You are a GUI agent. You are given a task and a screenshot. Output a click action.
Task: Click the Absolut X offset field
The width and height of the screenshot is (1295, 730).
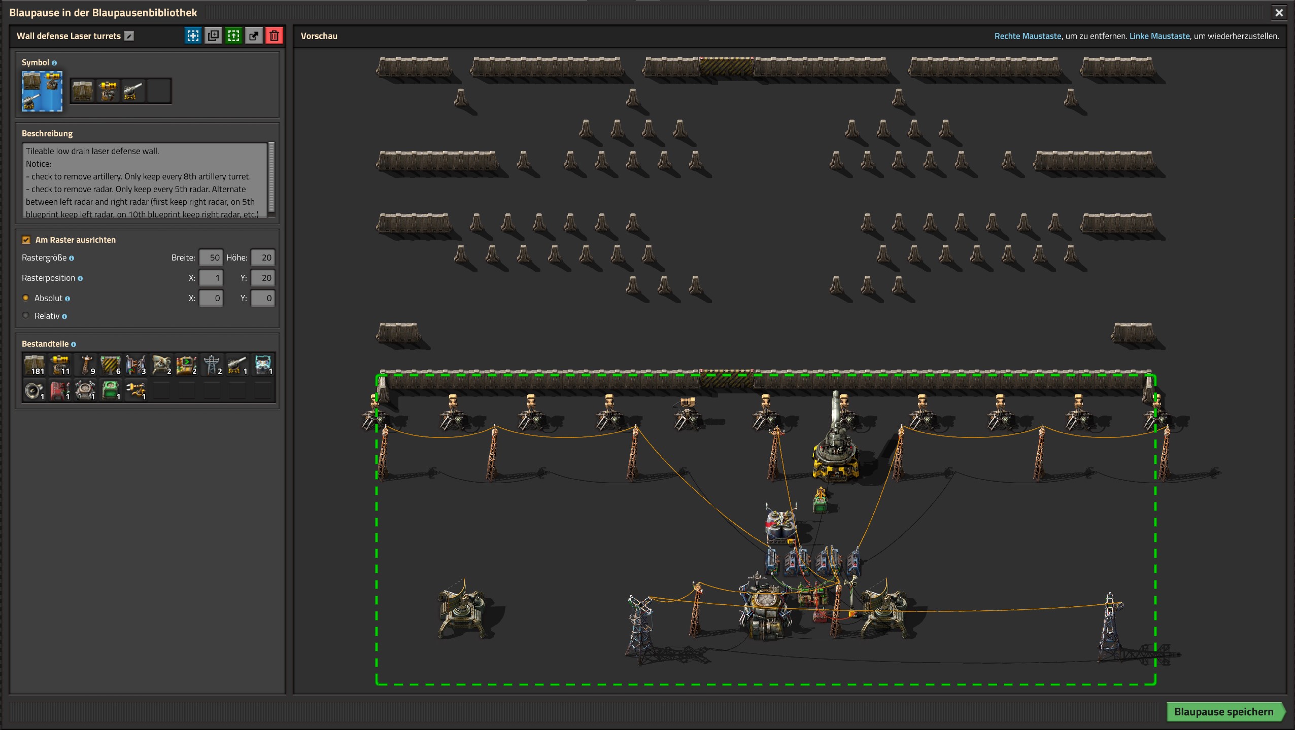point(211,298)
